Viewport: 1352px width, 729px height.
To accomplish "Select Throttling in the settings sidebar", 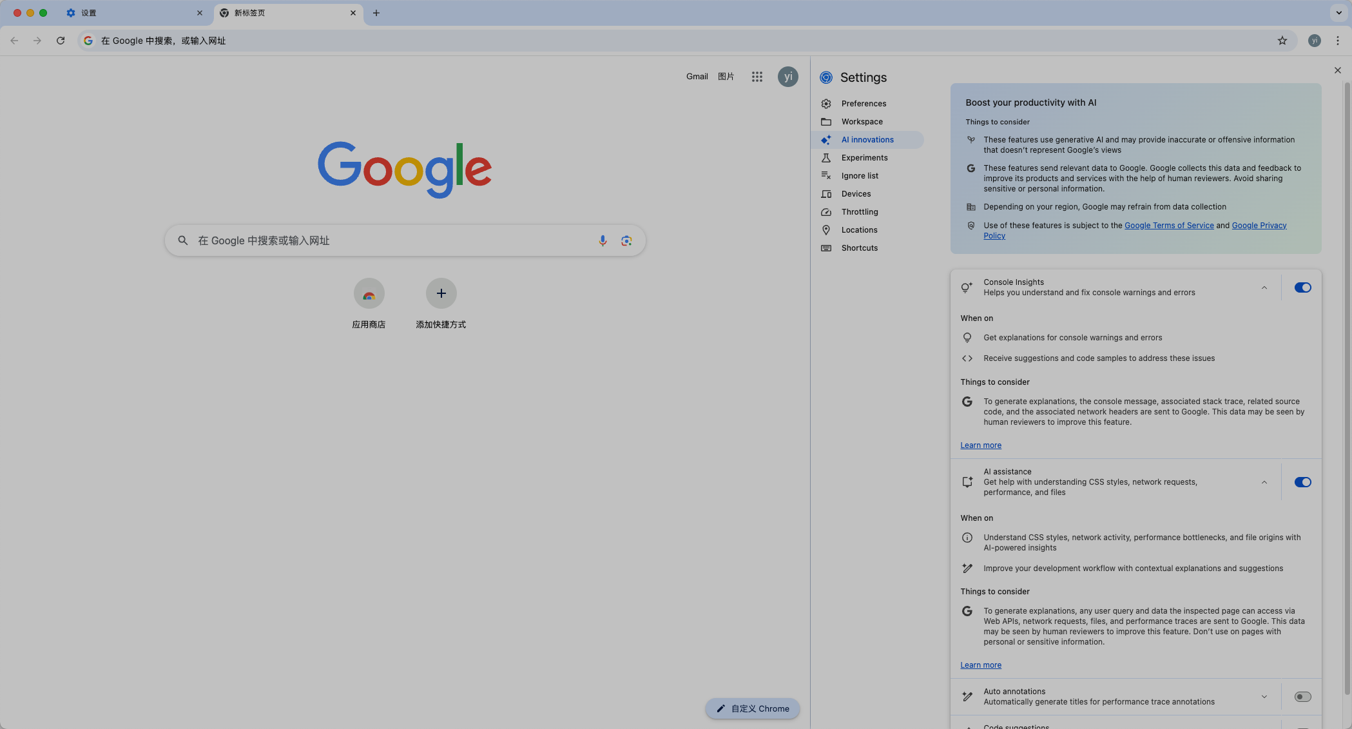I will [x=859, y=212].
